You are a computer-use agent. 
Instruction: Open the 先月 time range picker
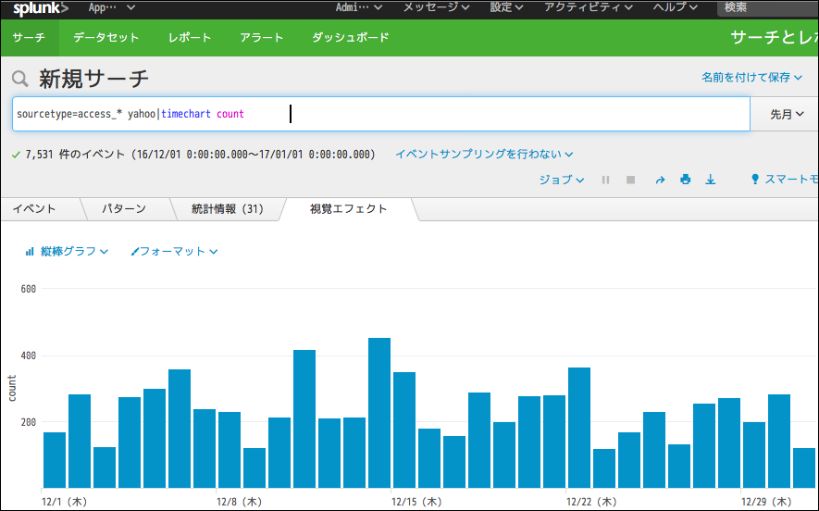(x=786, y=115)
